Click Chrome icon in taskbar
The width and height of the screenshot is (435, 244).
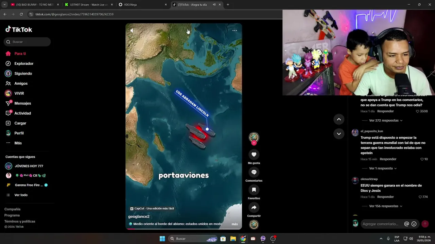point(243,239)
